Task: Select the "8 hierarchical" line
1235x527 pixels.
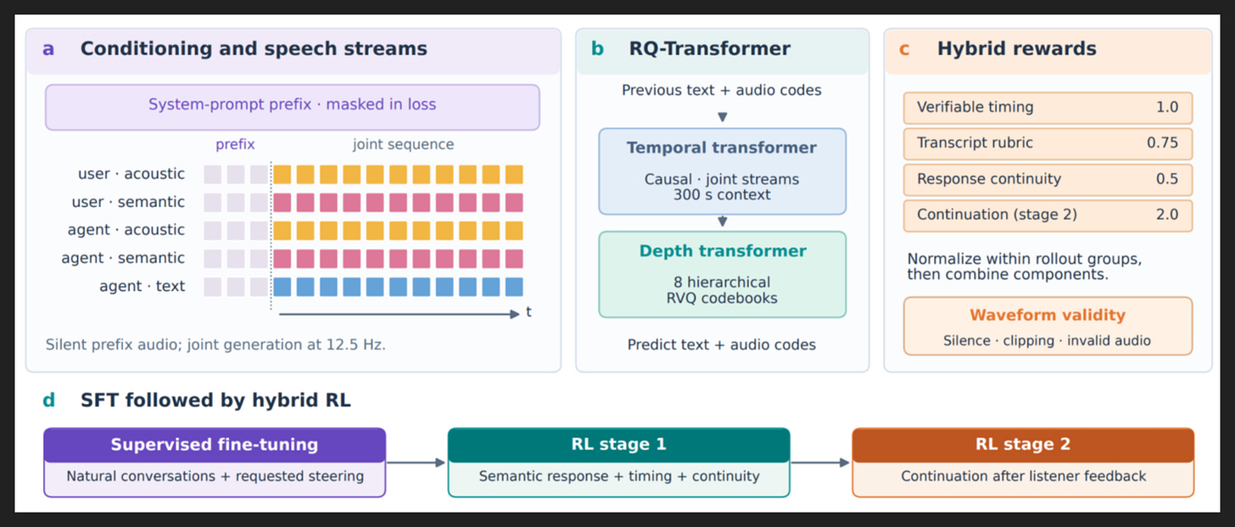Action: tap(722, 283)
